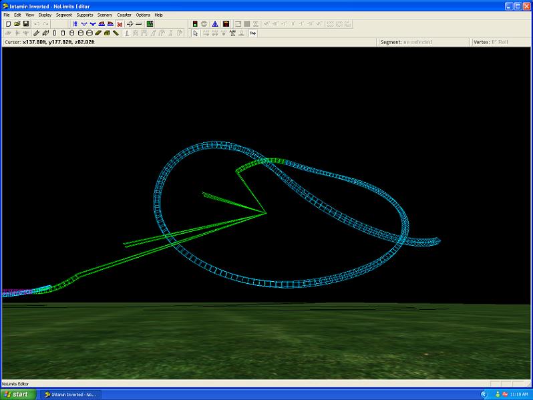
Task: Click the green grid icon in toolbar
Action: click(150, 24)
